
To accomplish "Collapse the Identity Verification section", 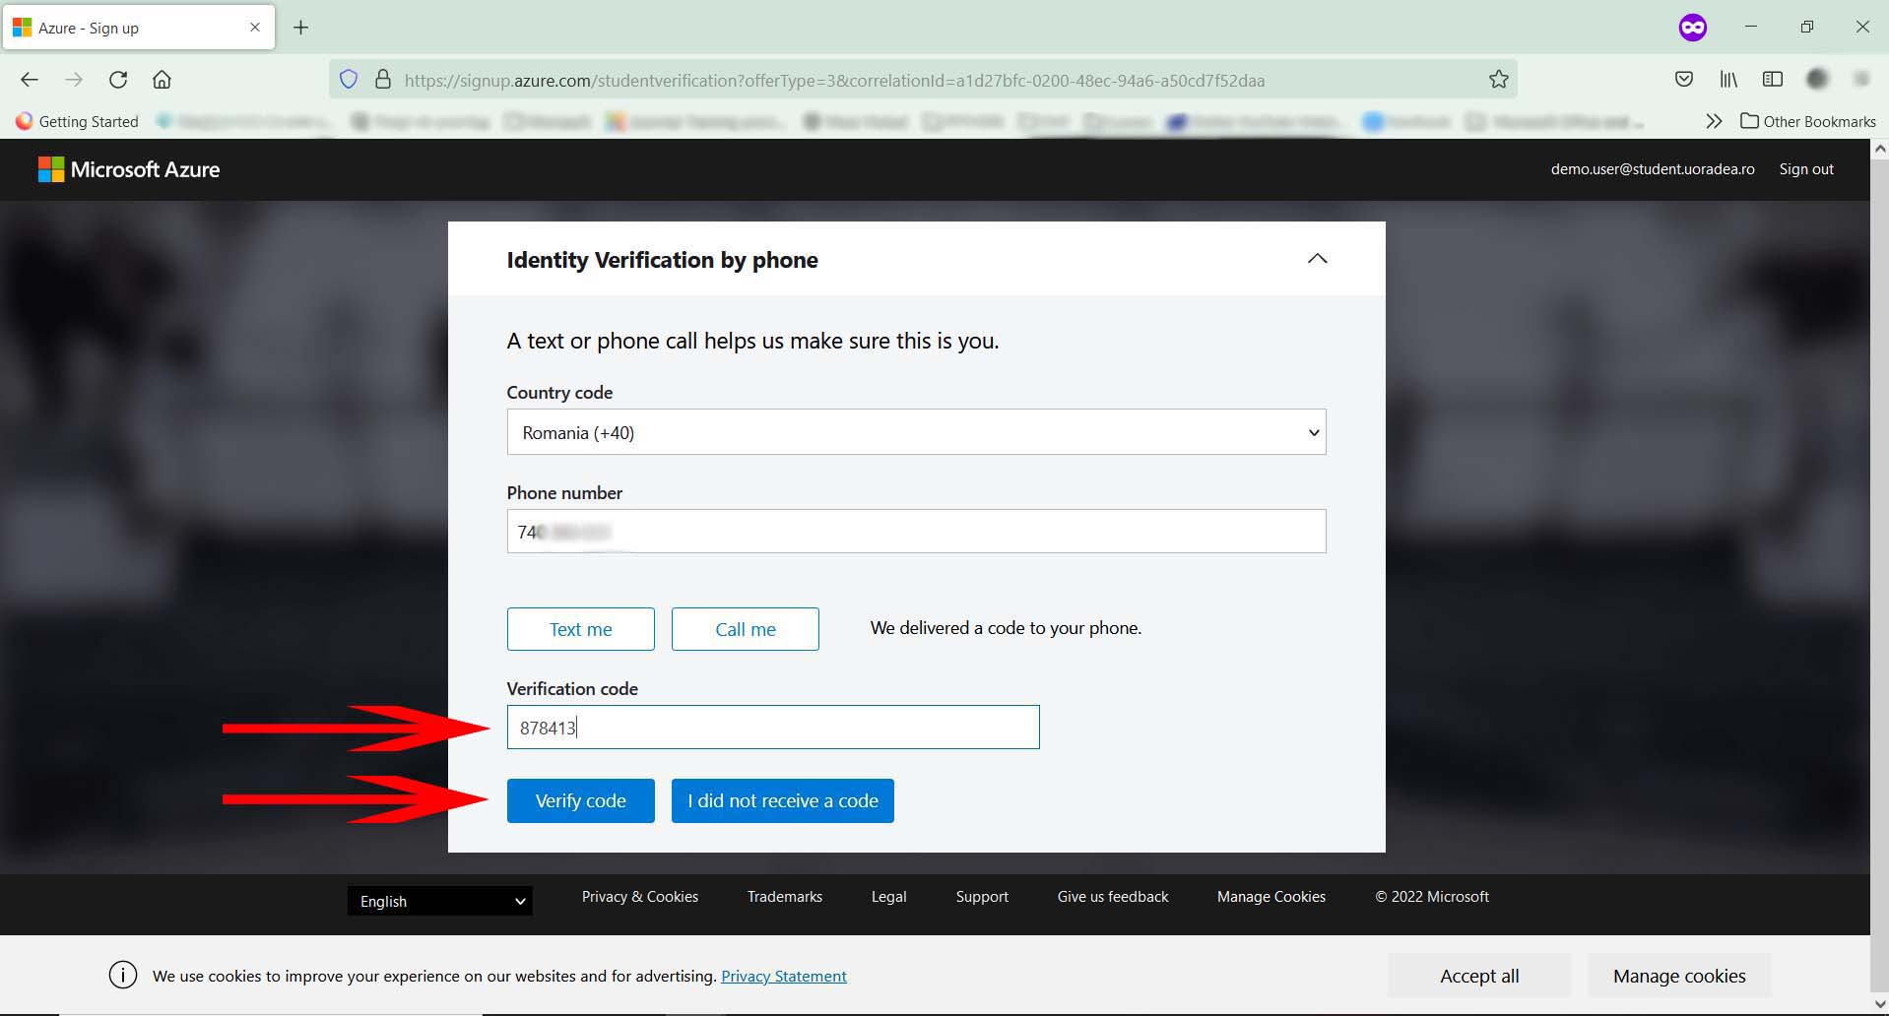I will [1317, 259].
